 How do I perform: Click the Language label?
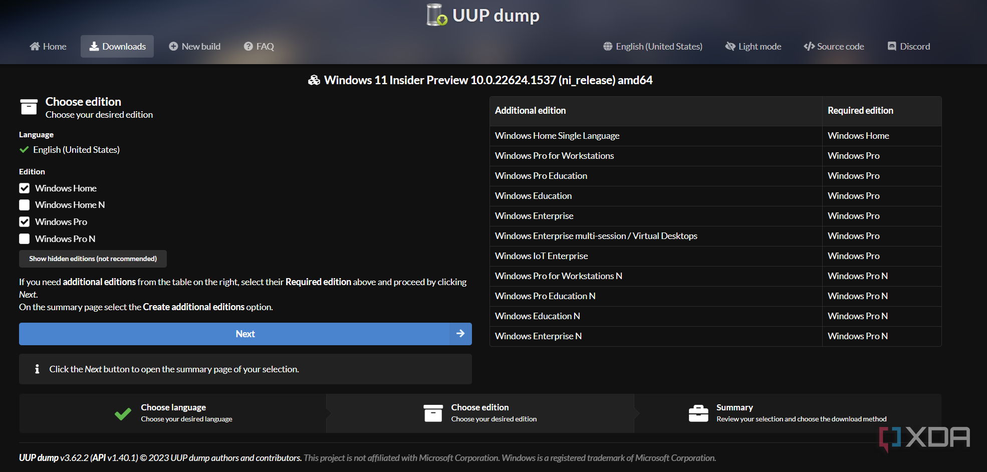point(36,135)
